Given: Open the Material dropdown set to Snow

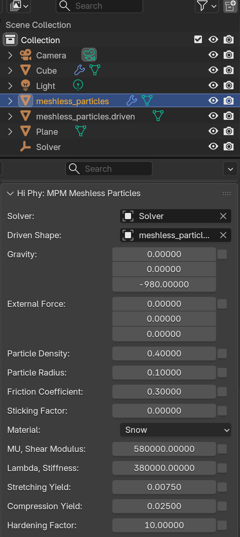Looking at the screenshot, I should (176, 430).
